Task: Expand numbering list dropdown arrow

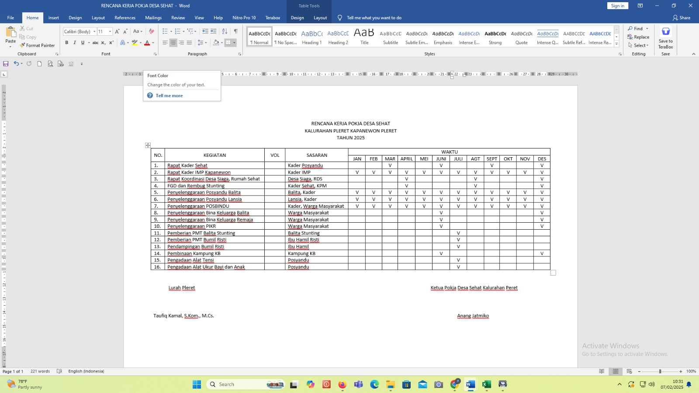Action: 183,31
